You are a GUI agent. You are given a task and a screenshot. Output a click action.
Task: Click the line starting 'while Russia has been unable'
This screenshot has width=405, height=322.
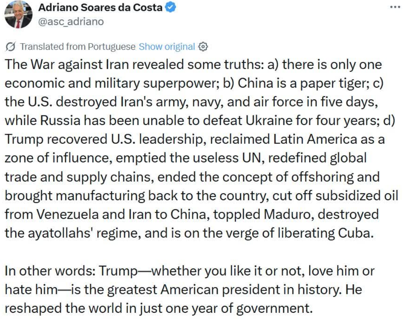(199, 121)
